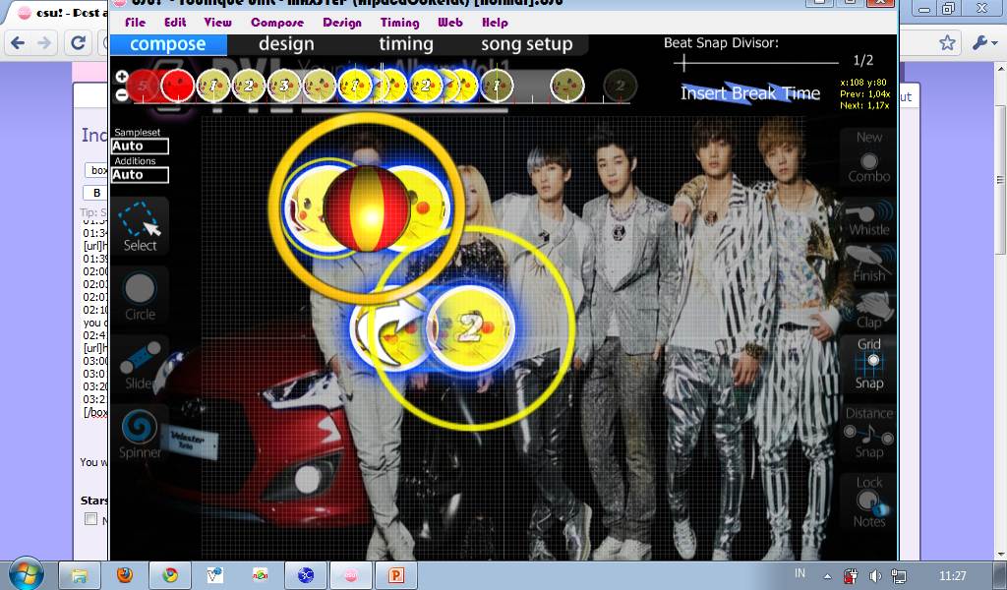The height and width of the screenshot is (590, 1007).
Task: Turn on Lock Notes
Action: [x=868, y=502]
